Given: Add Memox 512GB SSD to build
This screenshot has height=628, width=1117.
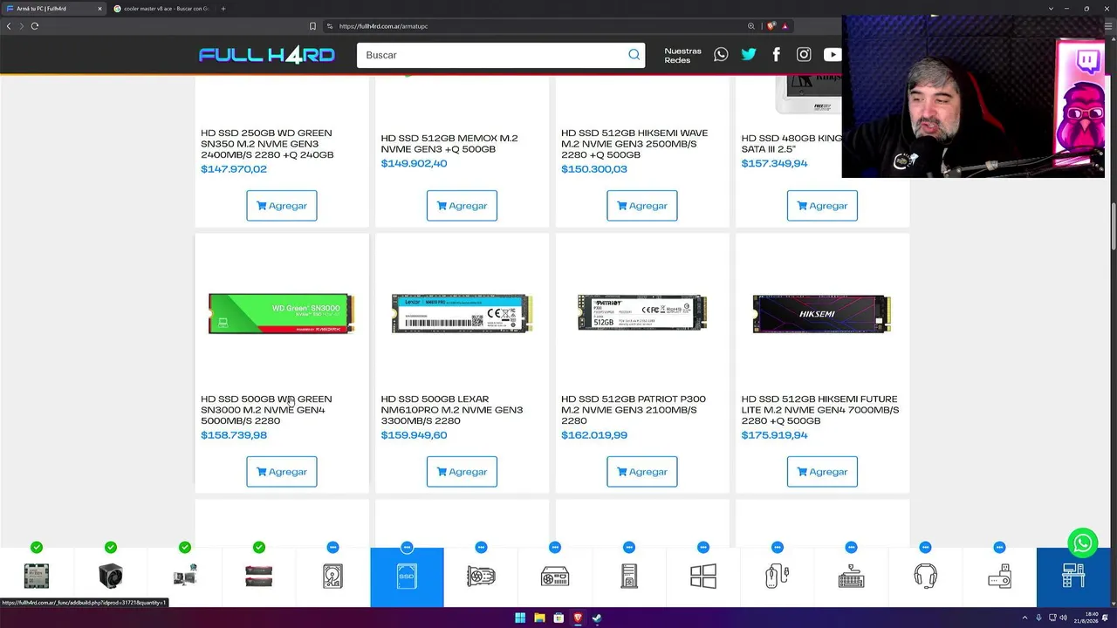Looking at the screenshot, I should click(462, 206).
